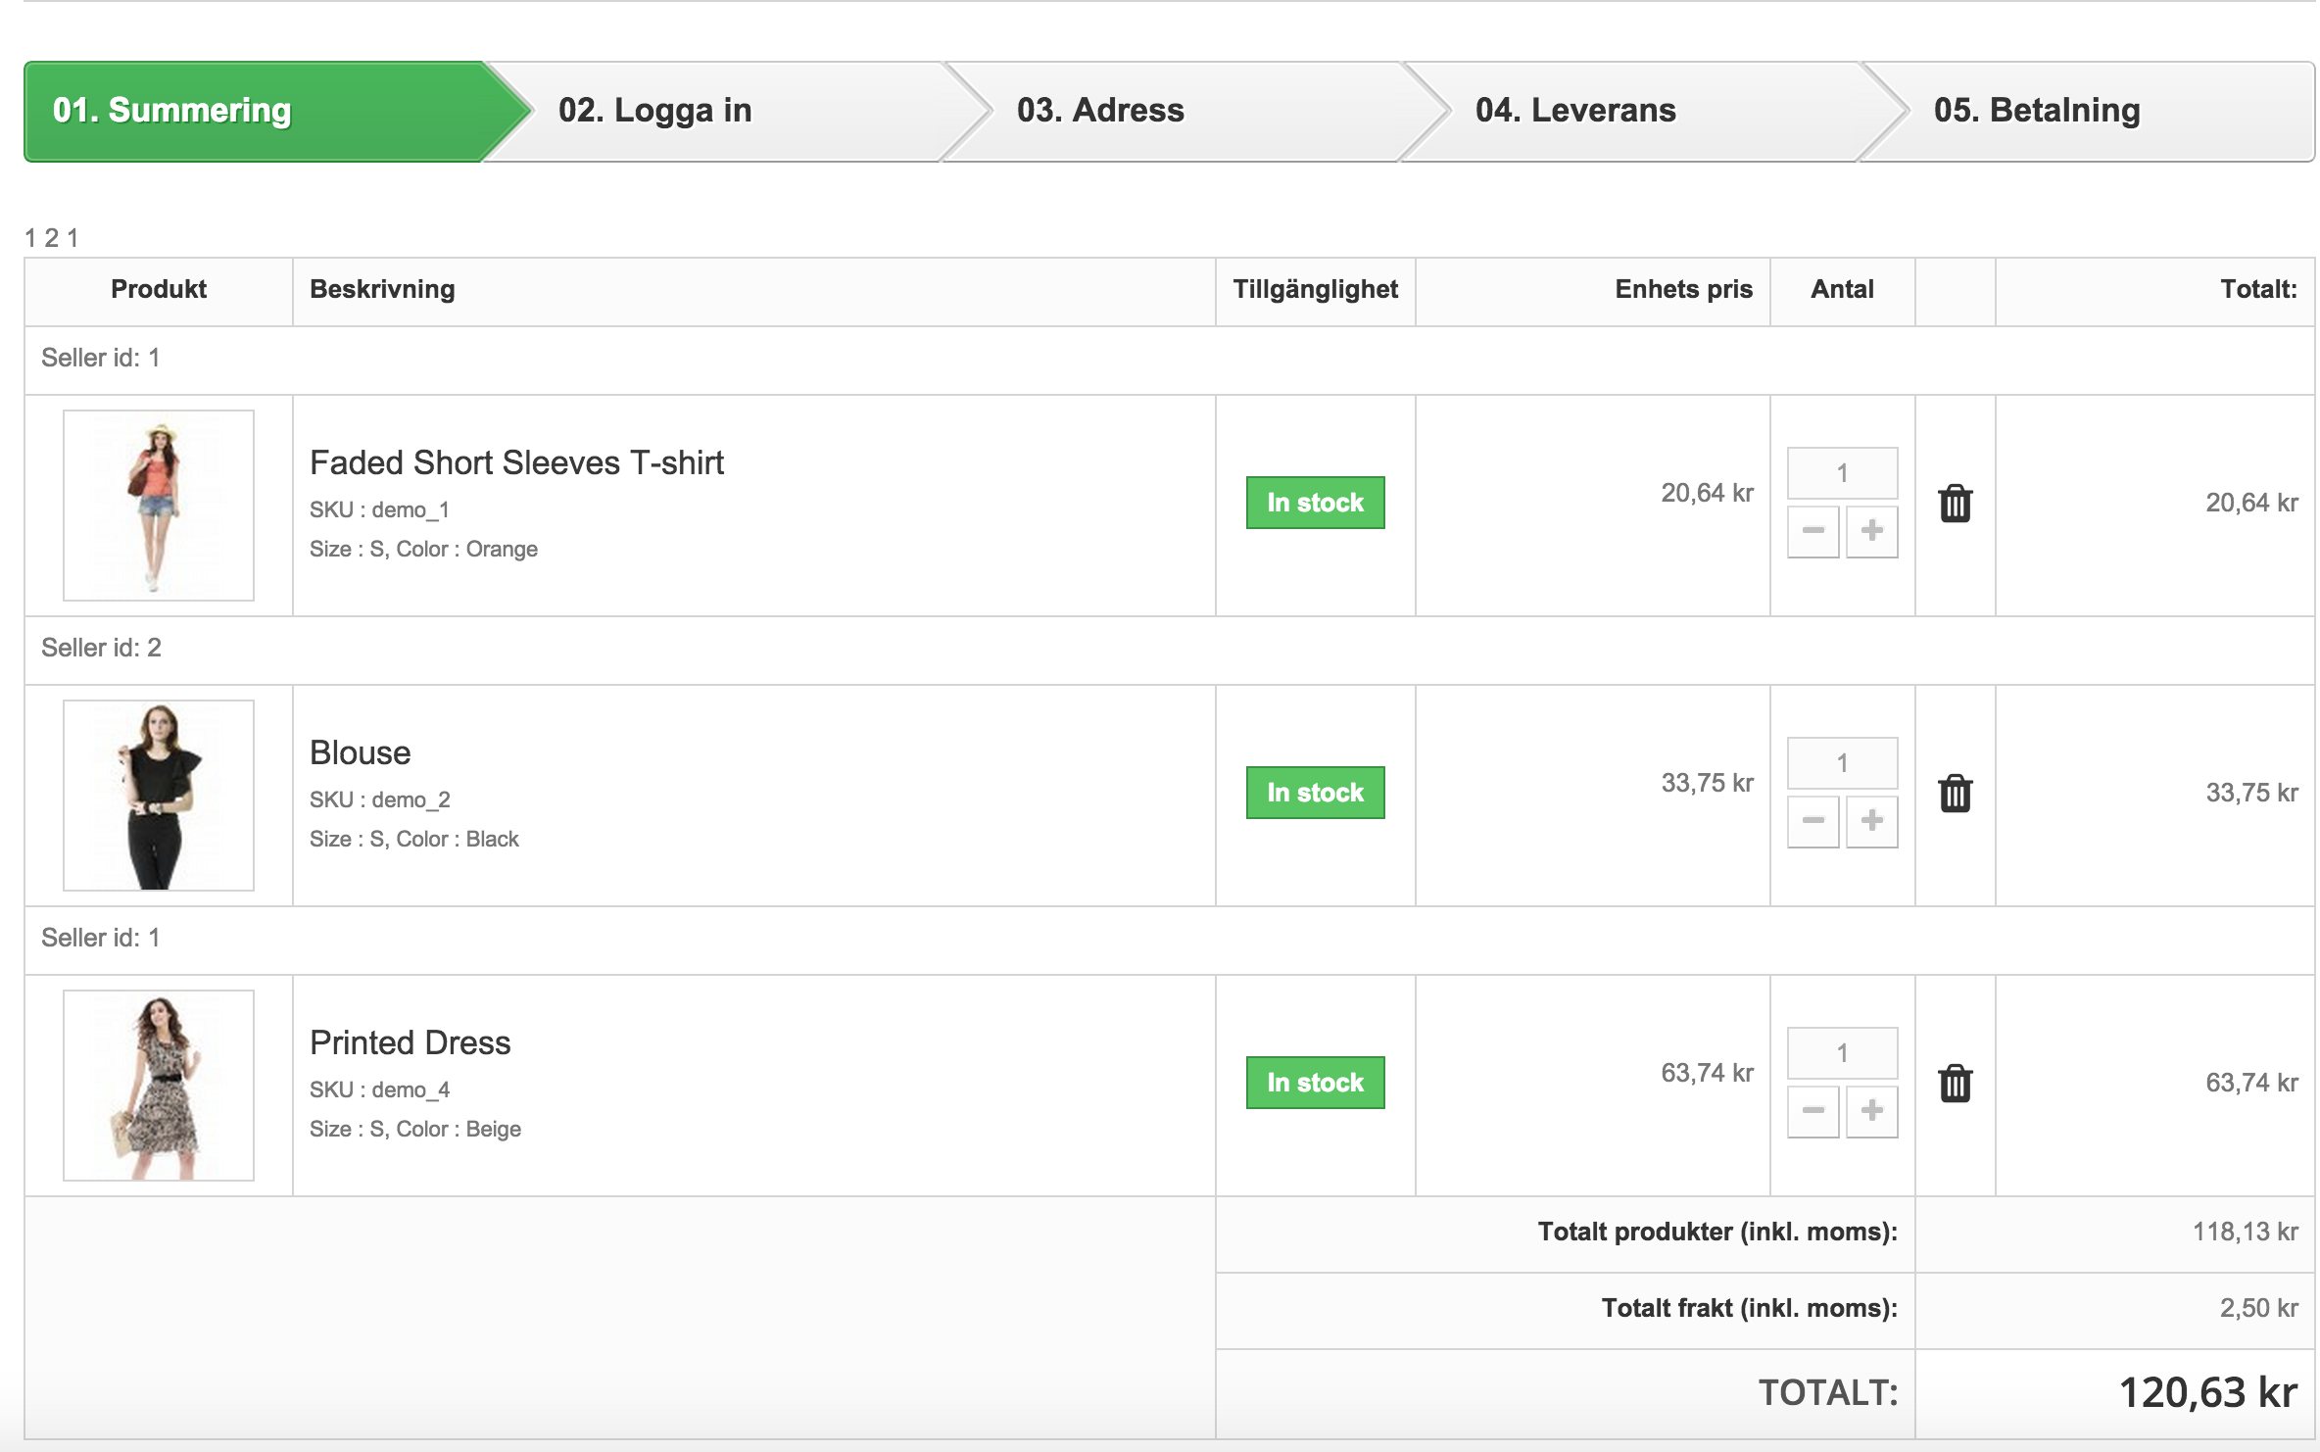Go to step 01. Summering
2320x1452 pixels.
pyautogui.click(x=172, y=111)
